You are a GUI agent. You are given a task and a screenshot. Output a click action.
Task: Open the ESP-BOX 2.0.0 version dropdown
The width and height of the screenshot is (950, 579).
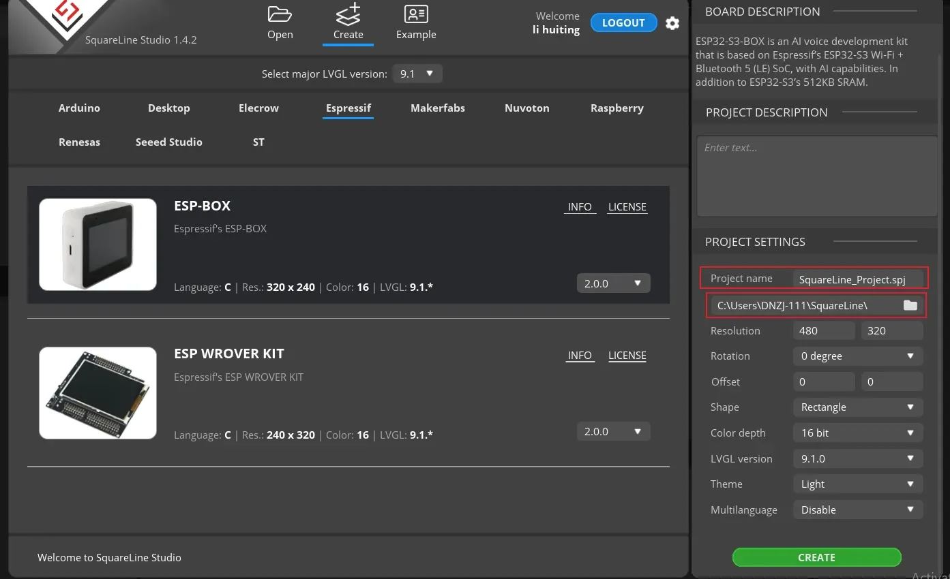coord(613,283)
